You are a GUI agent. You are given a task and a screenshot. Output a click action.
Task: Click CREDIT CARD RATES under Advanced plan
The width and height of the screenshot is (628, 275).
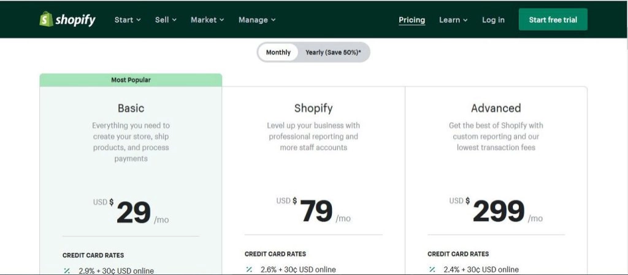click(x=458, y=254)
